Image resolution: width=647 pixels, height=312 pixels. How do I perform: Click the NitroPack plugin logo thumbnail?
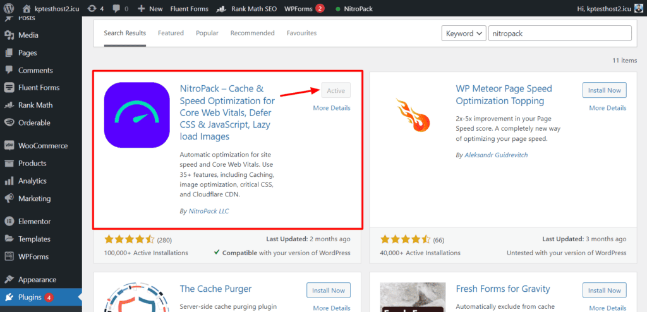137,115
